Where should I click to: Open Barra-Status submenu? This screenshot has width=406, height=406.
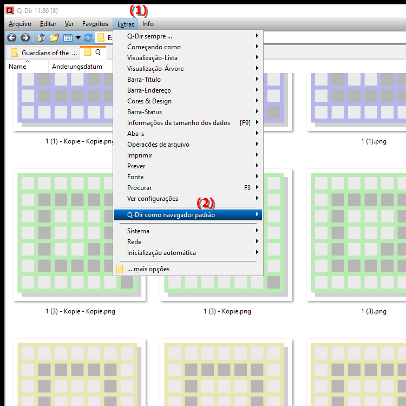pyautogui.click(x=188, y=112)
